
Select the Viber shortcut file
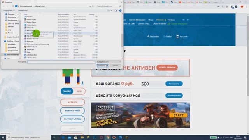point(28,52)
